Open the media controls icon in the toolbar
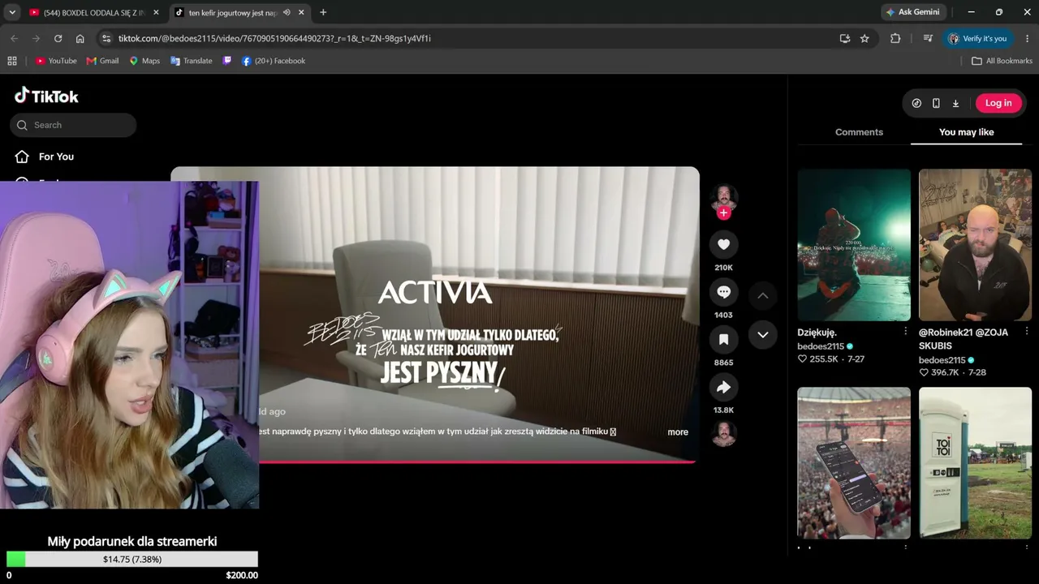This screenshot has height=584, width=1039. click(928, 38)
